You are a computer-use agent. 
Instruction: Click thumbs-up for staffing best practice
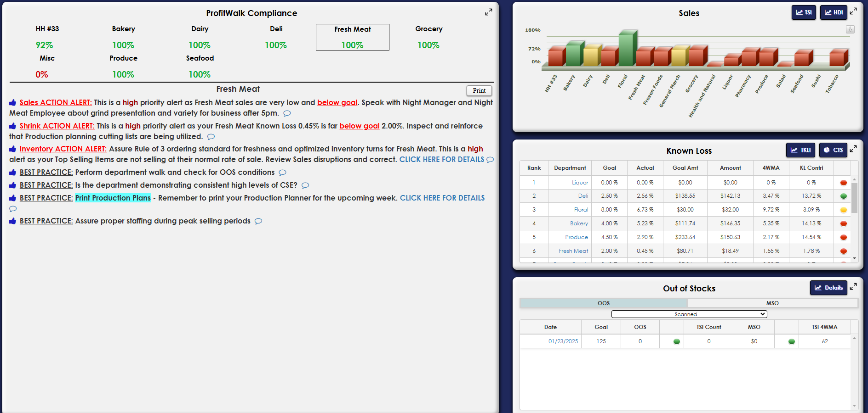click(13, 221)
